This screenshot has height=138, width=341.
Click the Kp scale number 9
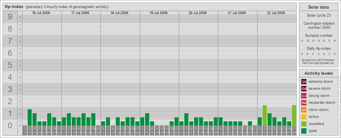[10, 17]
